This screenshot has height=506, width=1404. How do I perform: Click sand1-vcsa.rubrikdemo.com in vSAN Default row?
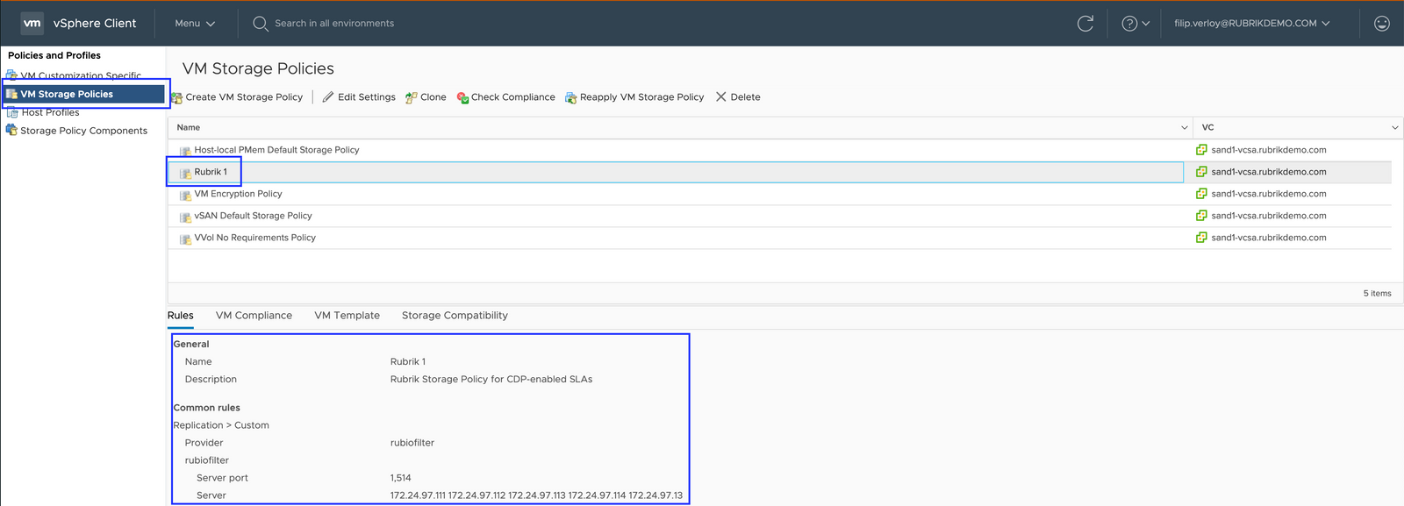click(1269, 216)
